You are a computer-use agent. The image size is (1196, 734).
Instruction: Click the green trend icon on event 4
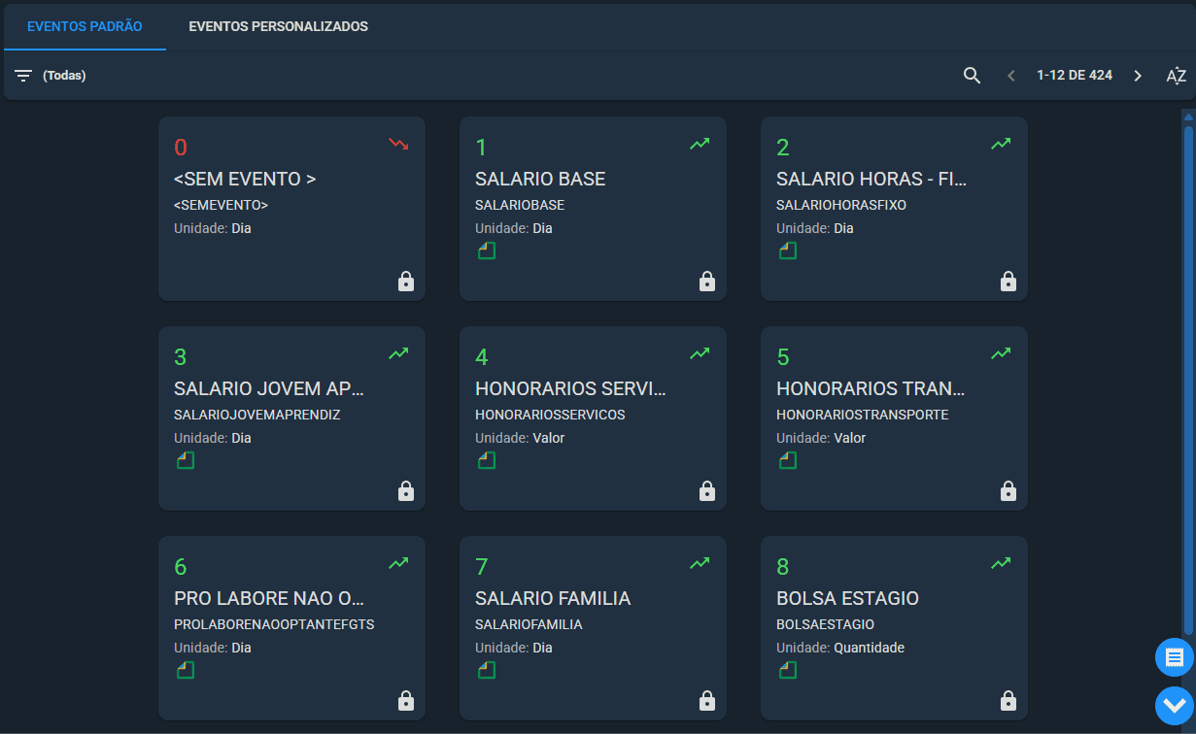[700, 353]
